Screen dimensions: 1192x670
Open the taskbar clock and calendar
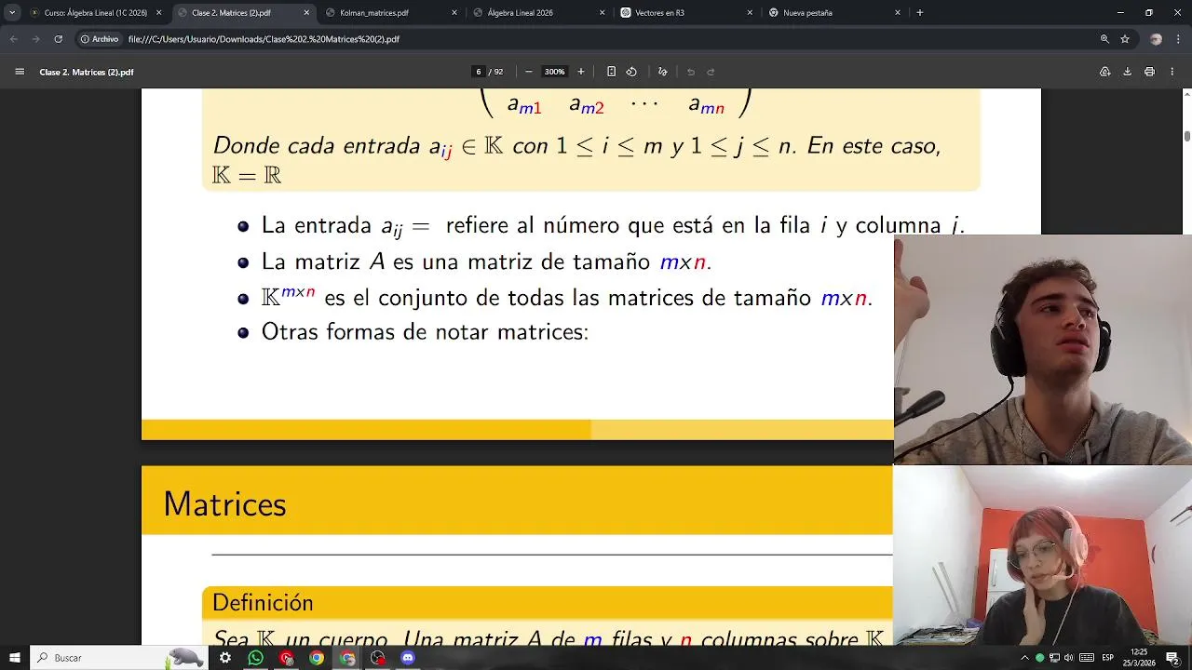[x=1139, y=657]
